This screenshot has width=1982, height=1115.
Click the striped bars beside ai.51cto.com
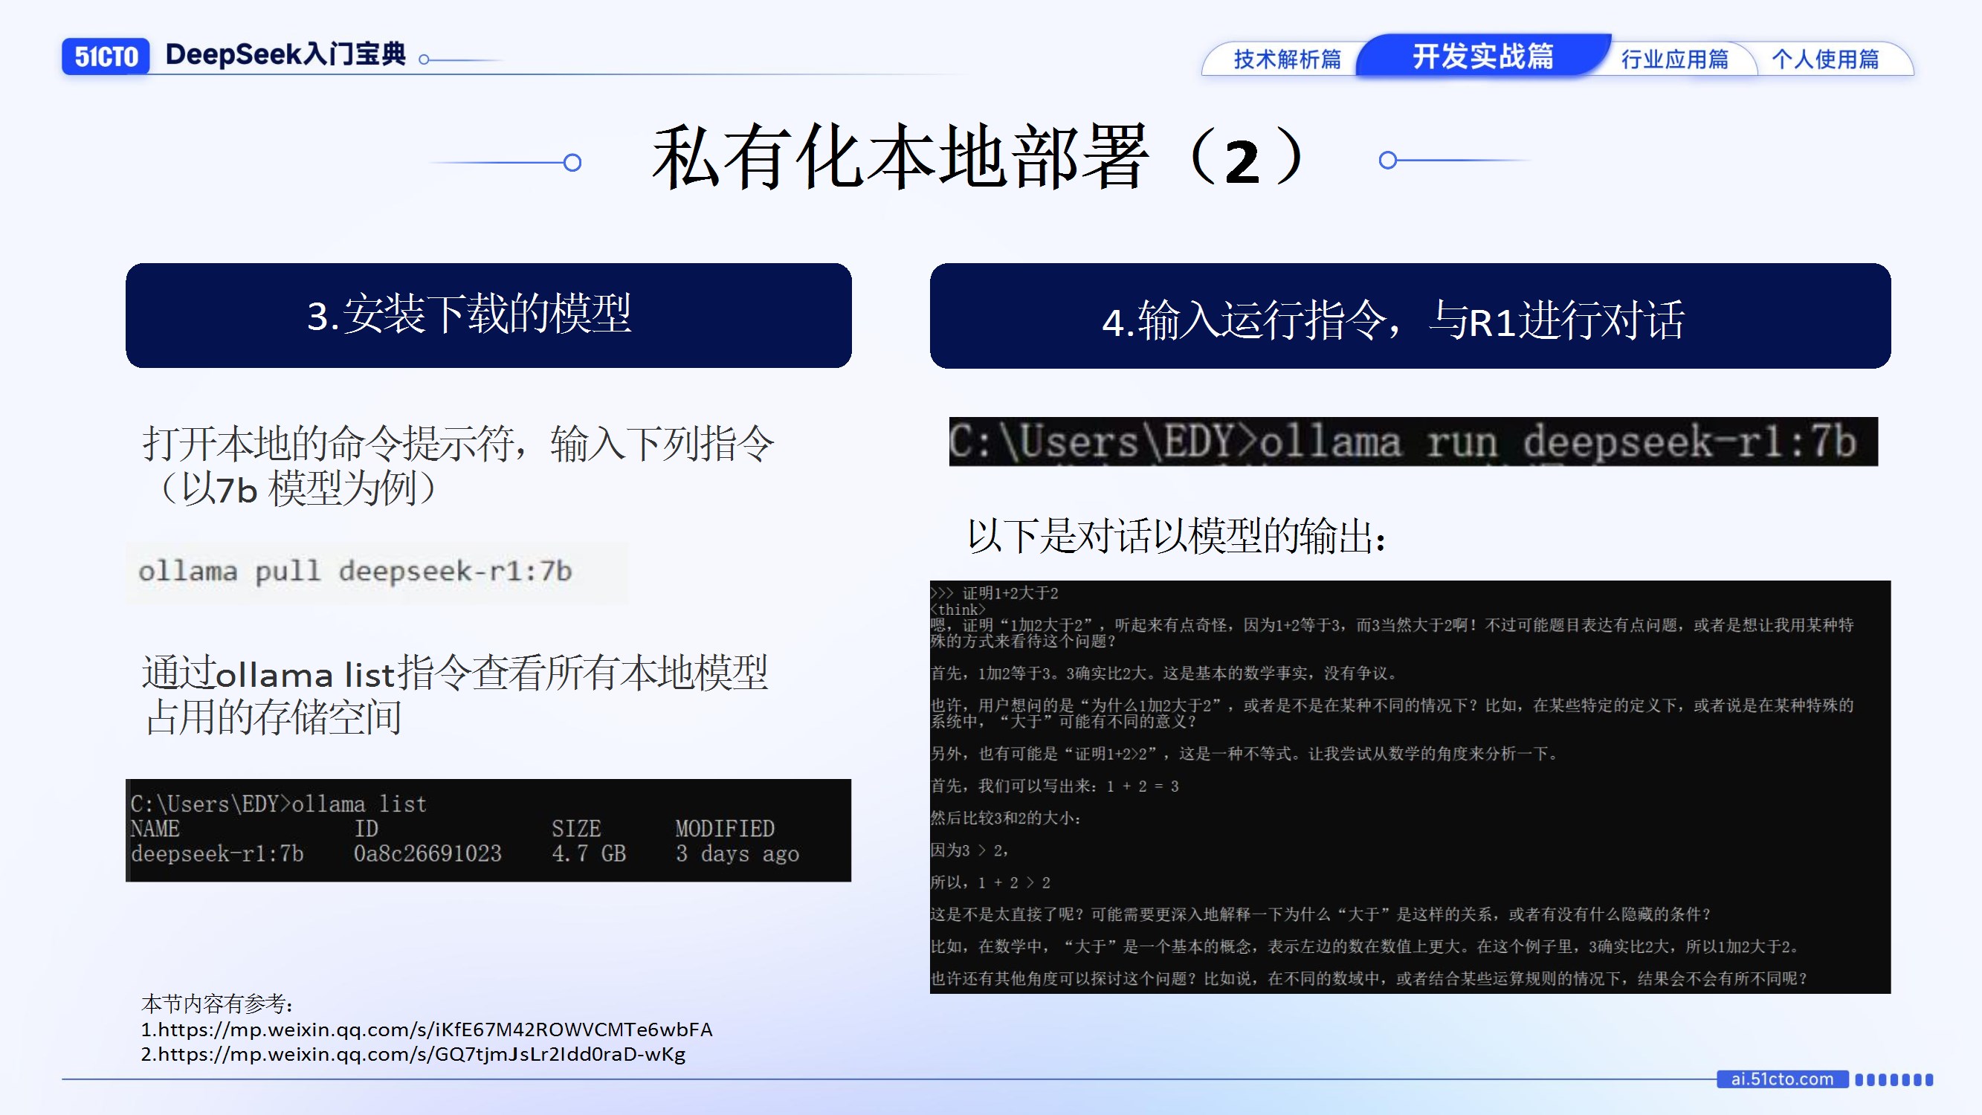[1894, 1079]
